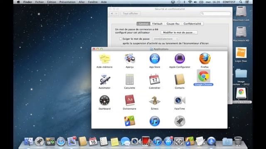Open the Échecs chess app
Screen dimensions: 266x149
pos(155,100)
